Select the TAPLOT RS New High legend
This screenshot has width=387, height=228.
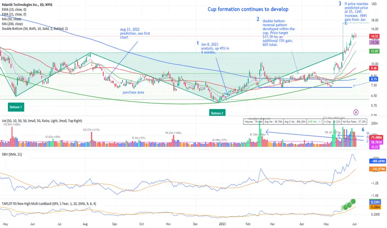tap(49, 204)
